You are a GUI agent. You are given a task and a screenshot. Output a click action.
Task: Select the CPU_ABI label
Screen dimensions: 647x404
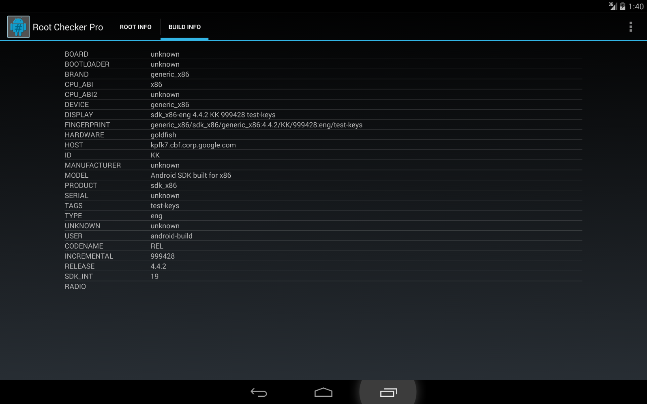click(79, 85)
